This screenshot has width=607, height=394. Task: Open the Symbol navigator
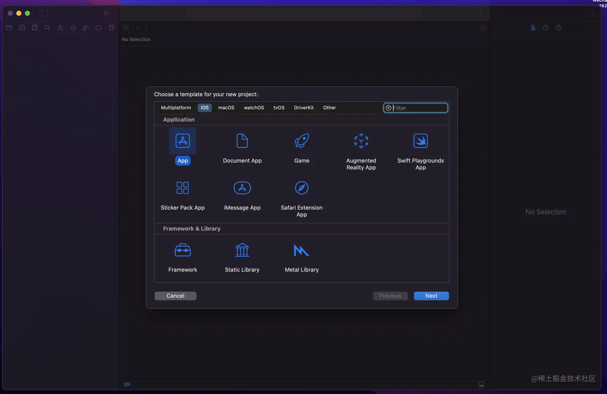(x=35, y=28)
